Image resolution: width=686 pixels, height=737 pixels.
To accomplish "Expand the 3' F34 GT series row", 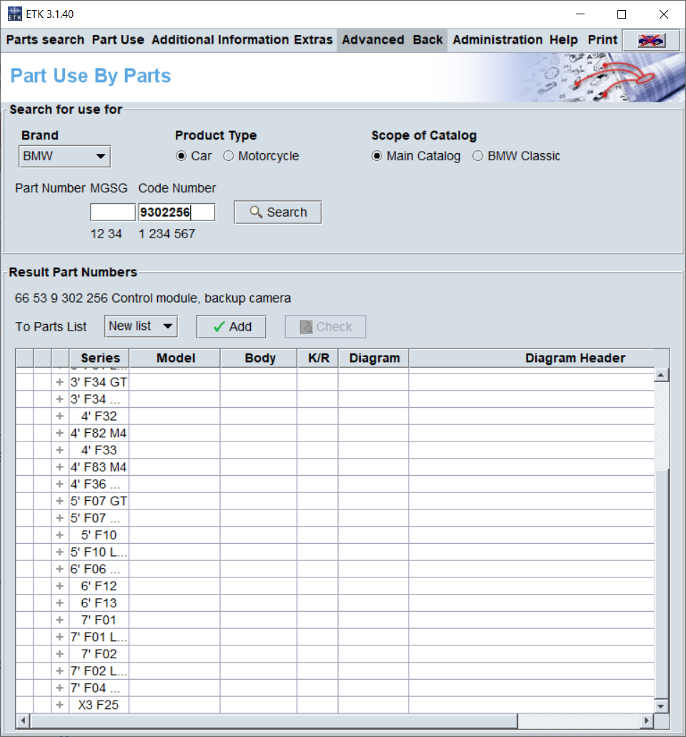I will (x=59, y=382).
